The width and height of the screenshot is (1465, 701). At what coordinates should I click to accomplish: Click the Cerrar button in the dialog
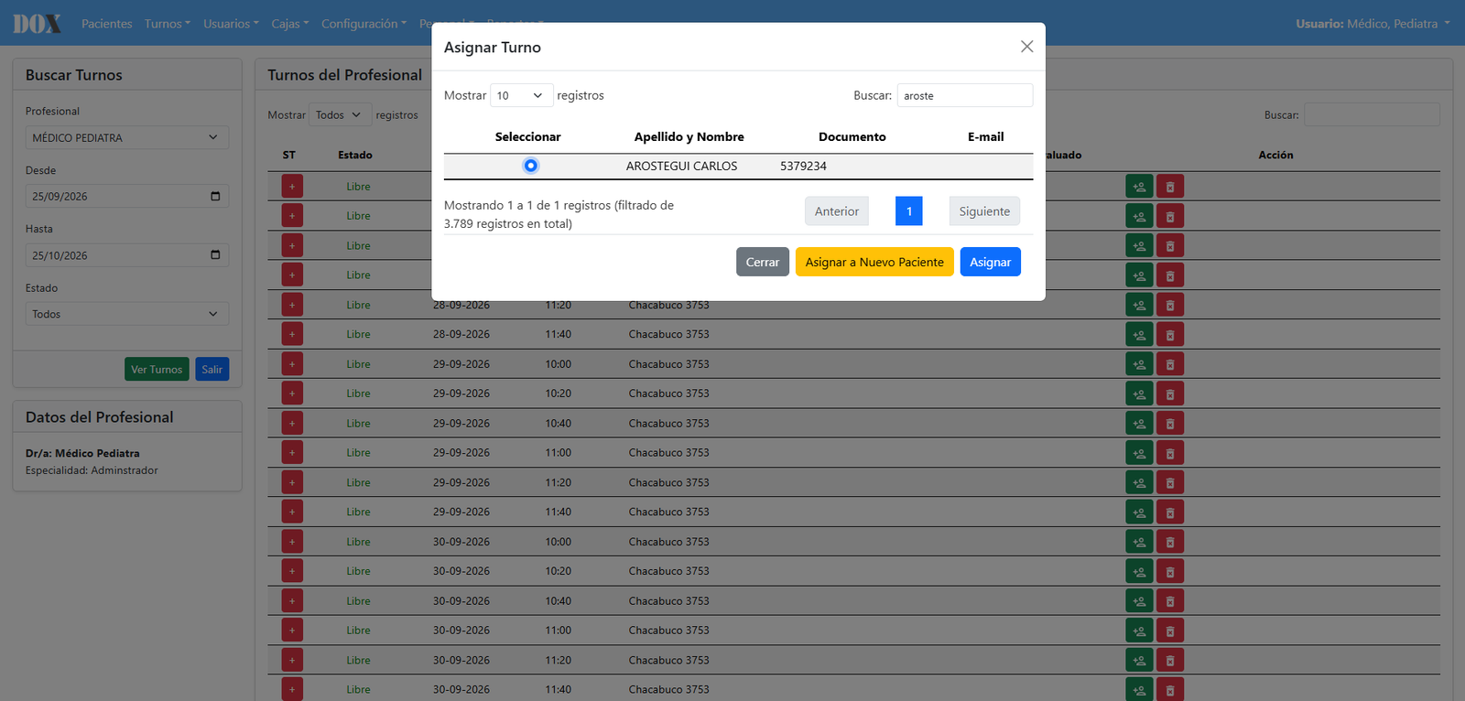(763, 262)
